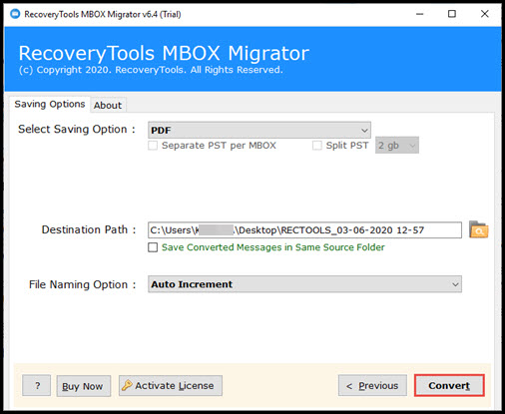Close the MBOX Migrator window

[485, 14]
